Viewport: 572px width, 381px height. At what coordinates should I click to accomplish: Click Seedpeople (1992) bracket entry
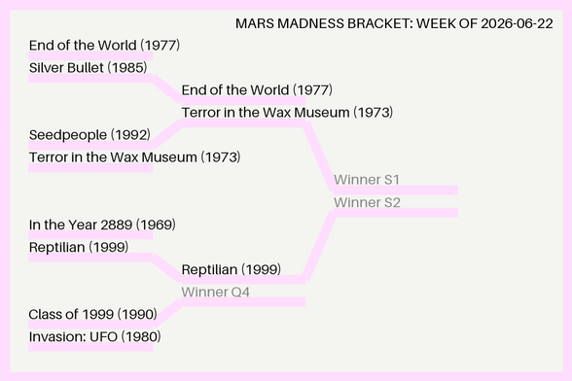coord(89,135)
